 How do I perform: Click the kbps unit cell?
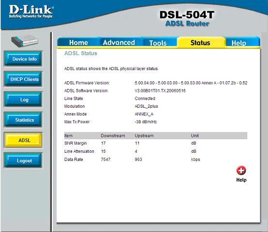click(195, 159)
